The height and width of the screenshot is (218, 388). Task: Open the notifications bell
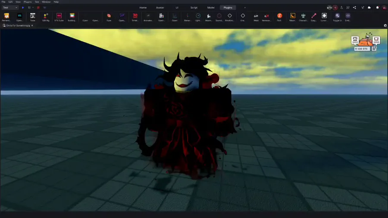coord(377,8)
